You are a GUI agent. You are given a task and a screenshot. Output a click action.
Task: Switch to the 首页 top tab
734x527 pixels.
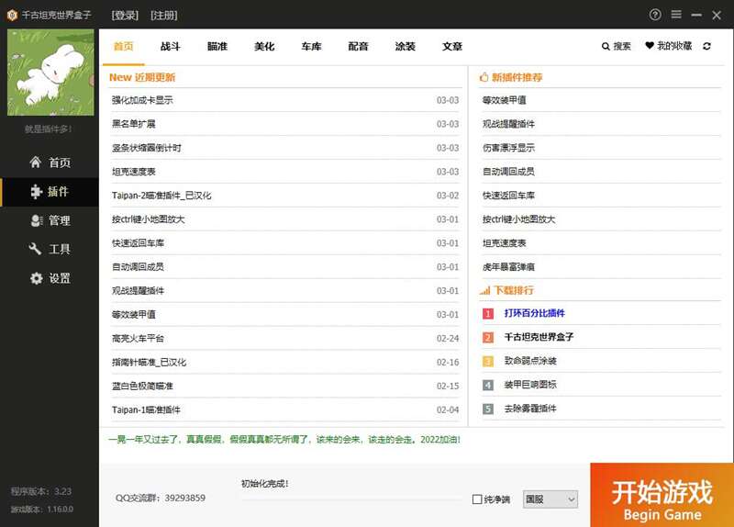(x=124, y=47)
